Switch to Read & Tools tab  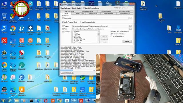[80, 14]
